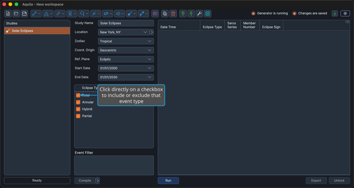Click the Save floppy disk icon
This screenshot has width=354, height=188.
tap(24, 14)
